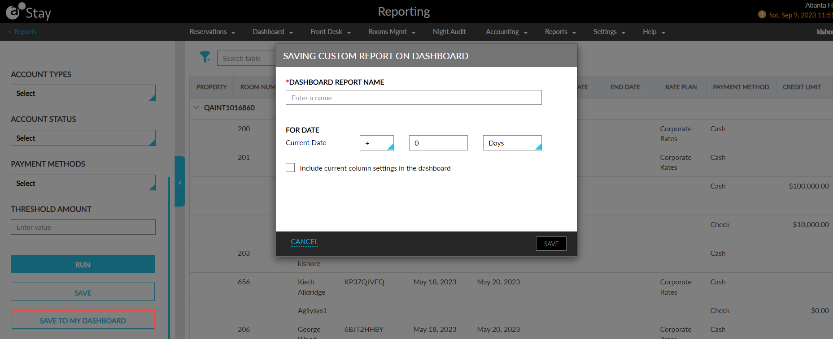Collapse the QAINT1016860 group row
The image size is (833, 339).
[196, 107]
